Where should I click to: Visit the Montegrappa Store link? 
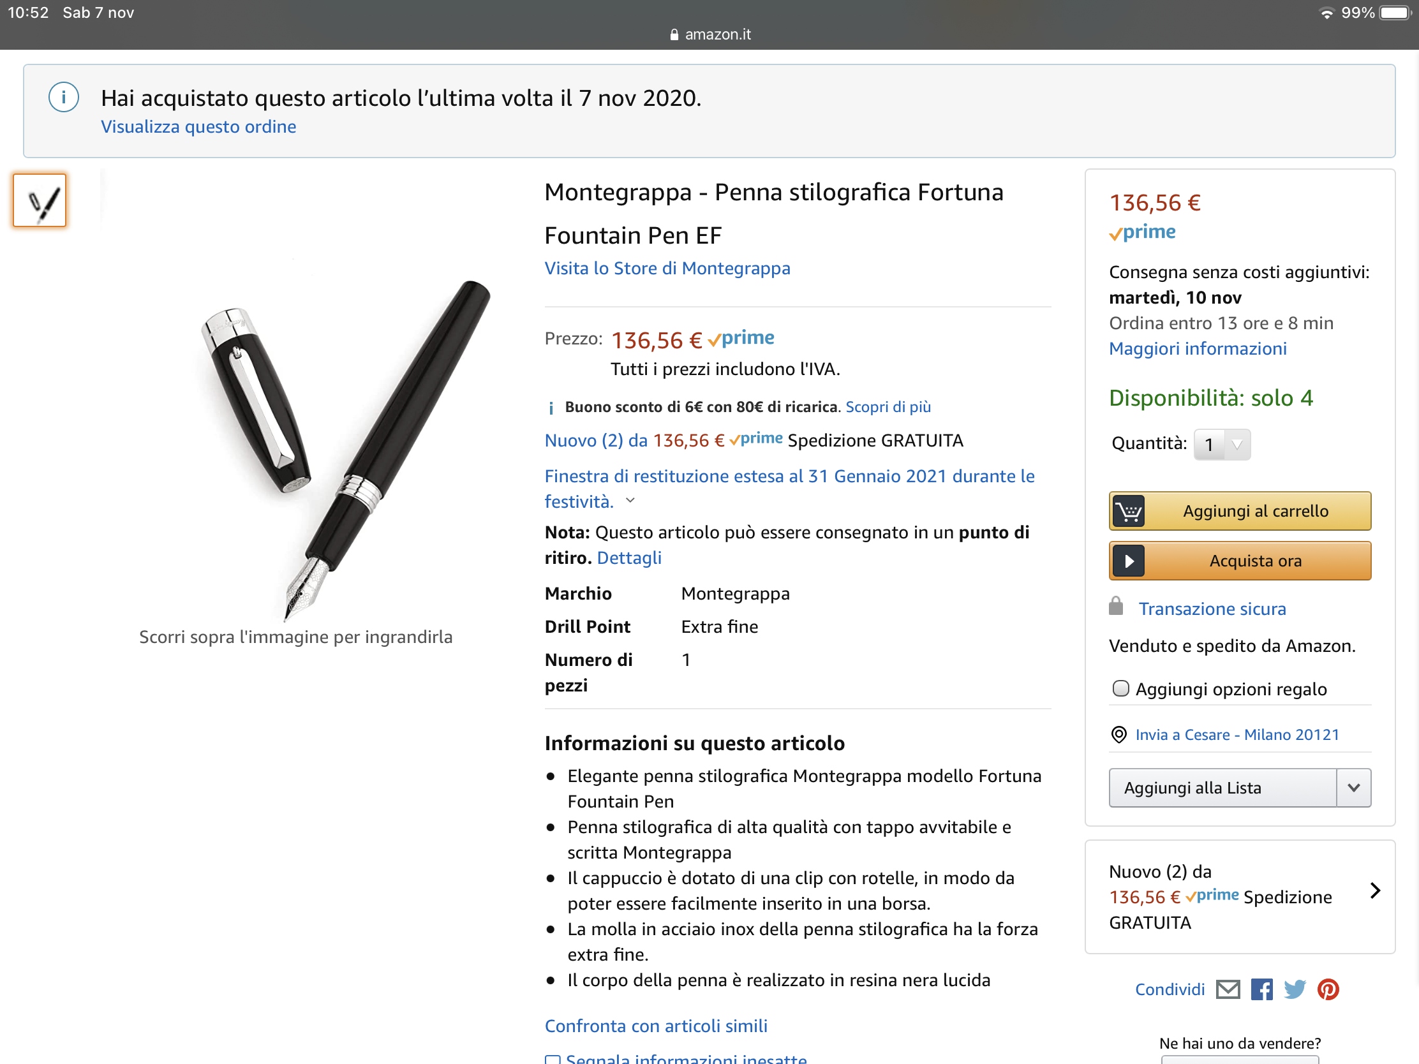[x=667, y=268]
